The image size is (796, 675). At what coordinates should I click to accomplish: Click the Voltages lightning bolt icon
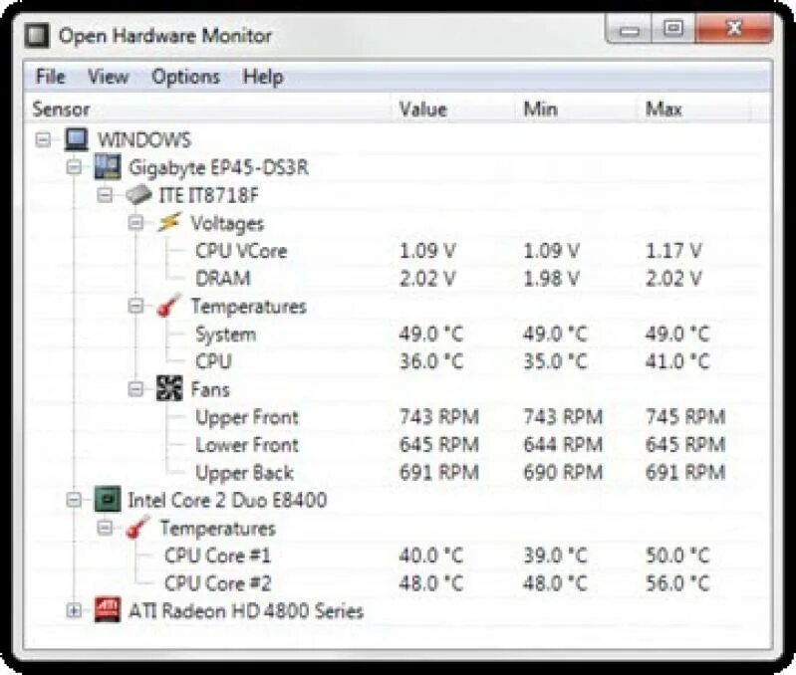pos(168,223)
